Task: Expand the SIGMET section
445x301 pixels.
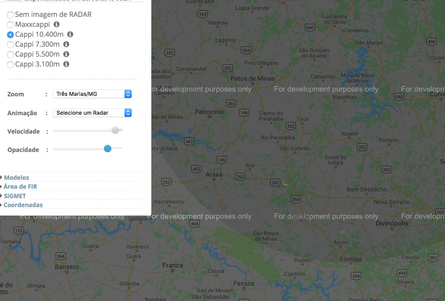Action: pyautogui.click(x=15, y=196)
